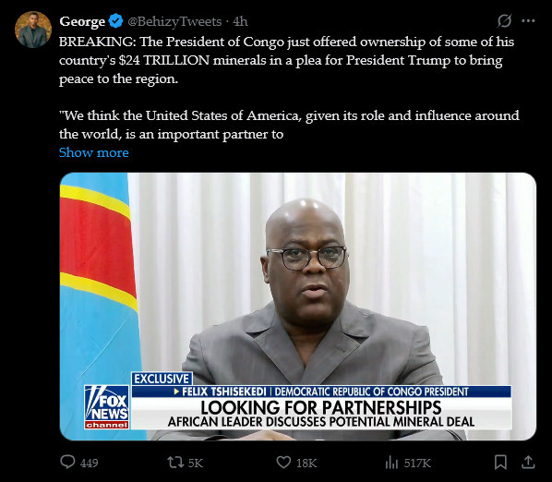This screenshot has height=482, width=552.
Task: Click the Grok explain-post icon
Action: (504, 20)
